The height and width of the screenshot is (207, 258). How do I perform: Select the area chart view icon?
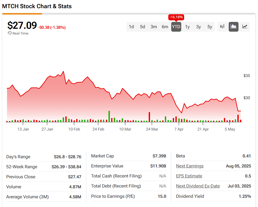pyautogui.click(x=233, y=27)
